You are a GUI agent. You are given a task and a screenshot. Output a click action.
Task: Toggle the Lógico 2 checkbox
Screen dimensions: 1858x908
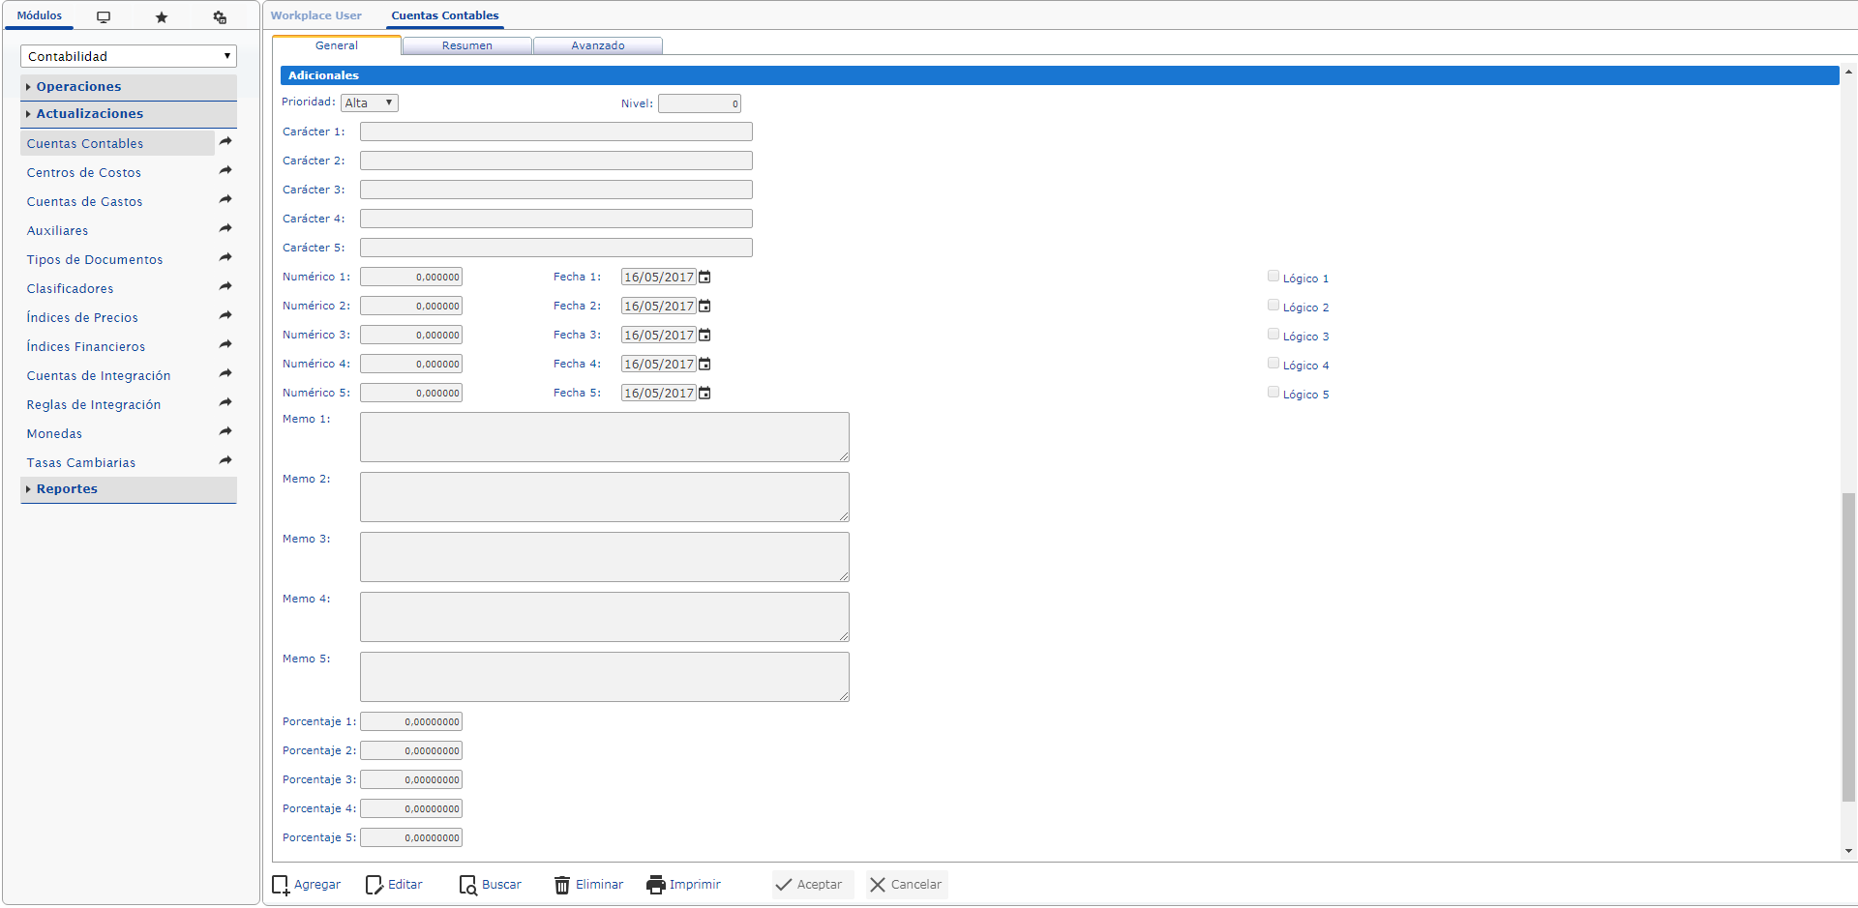[1274, 306]
